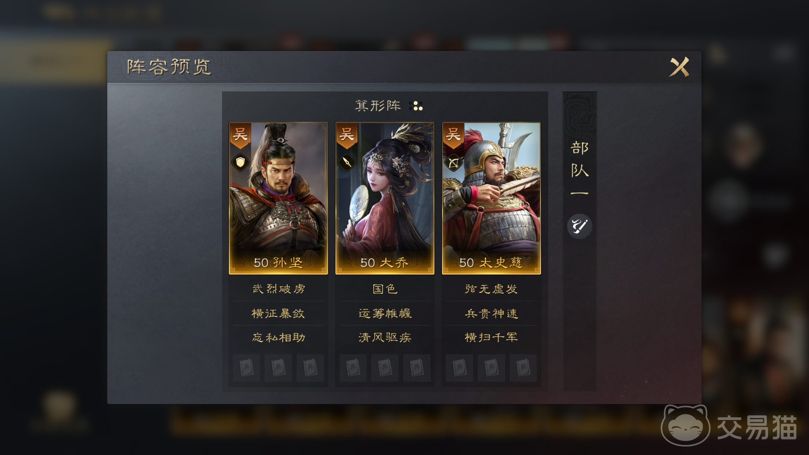Click the shield troop icon on 孙坚's card
This screenshot has width=809, height=455.
(240, 162)
